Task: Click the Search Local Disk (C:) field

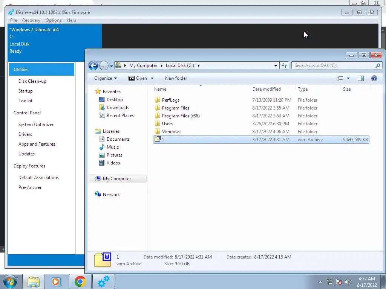Action: [337, 65]
